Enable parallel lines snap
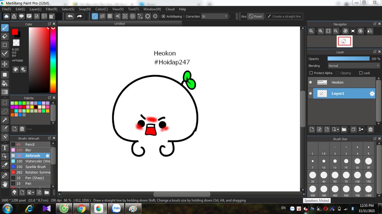Viewport: 382px width, 214px height. [102, 16]
